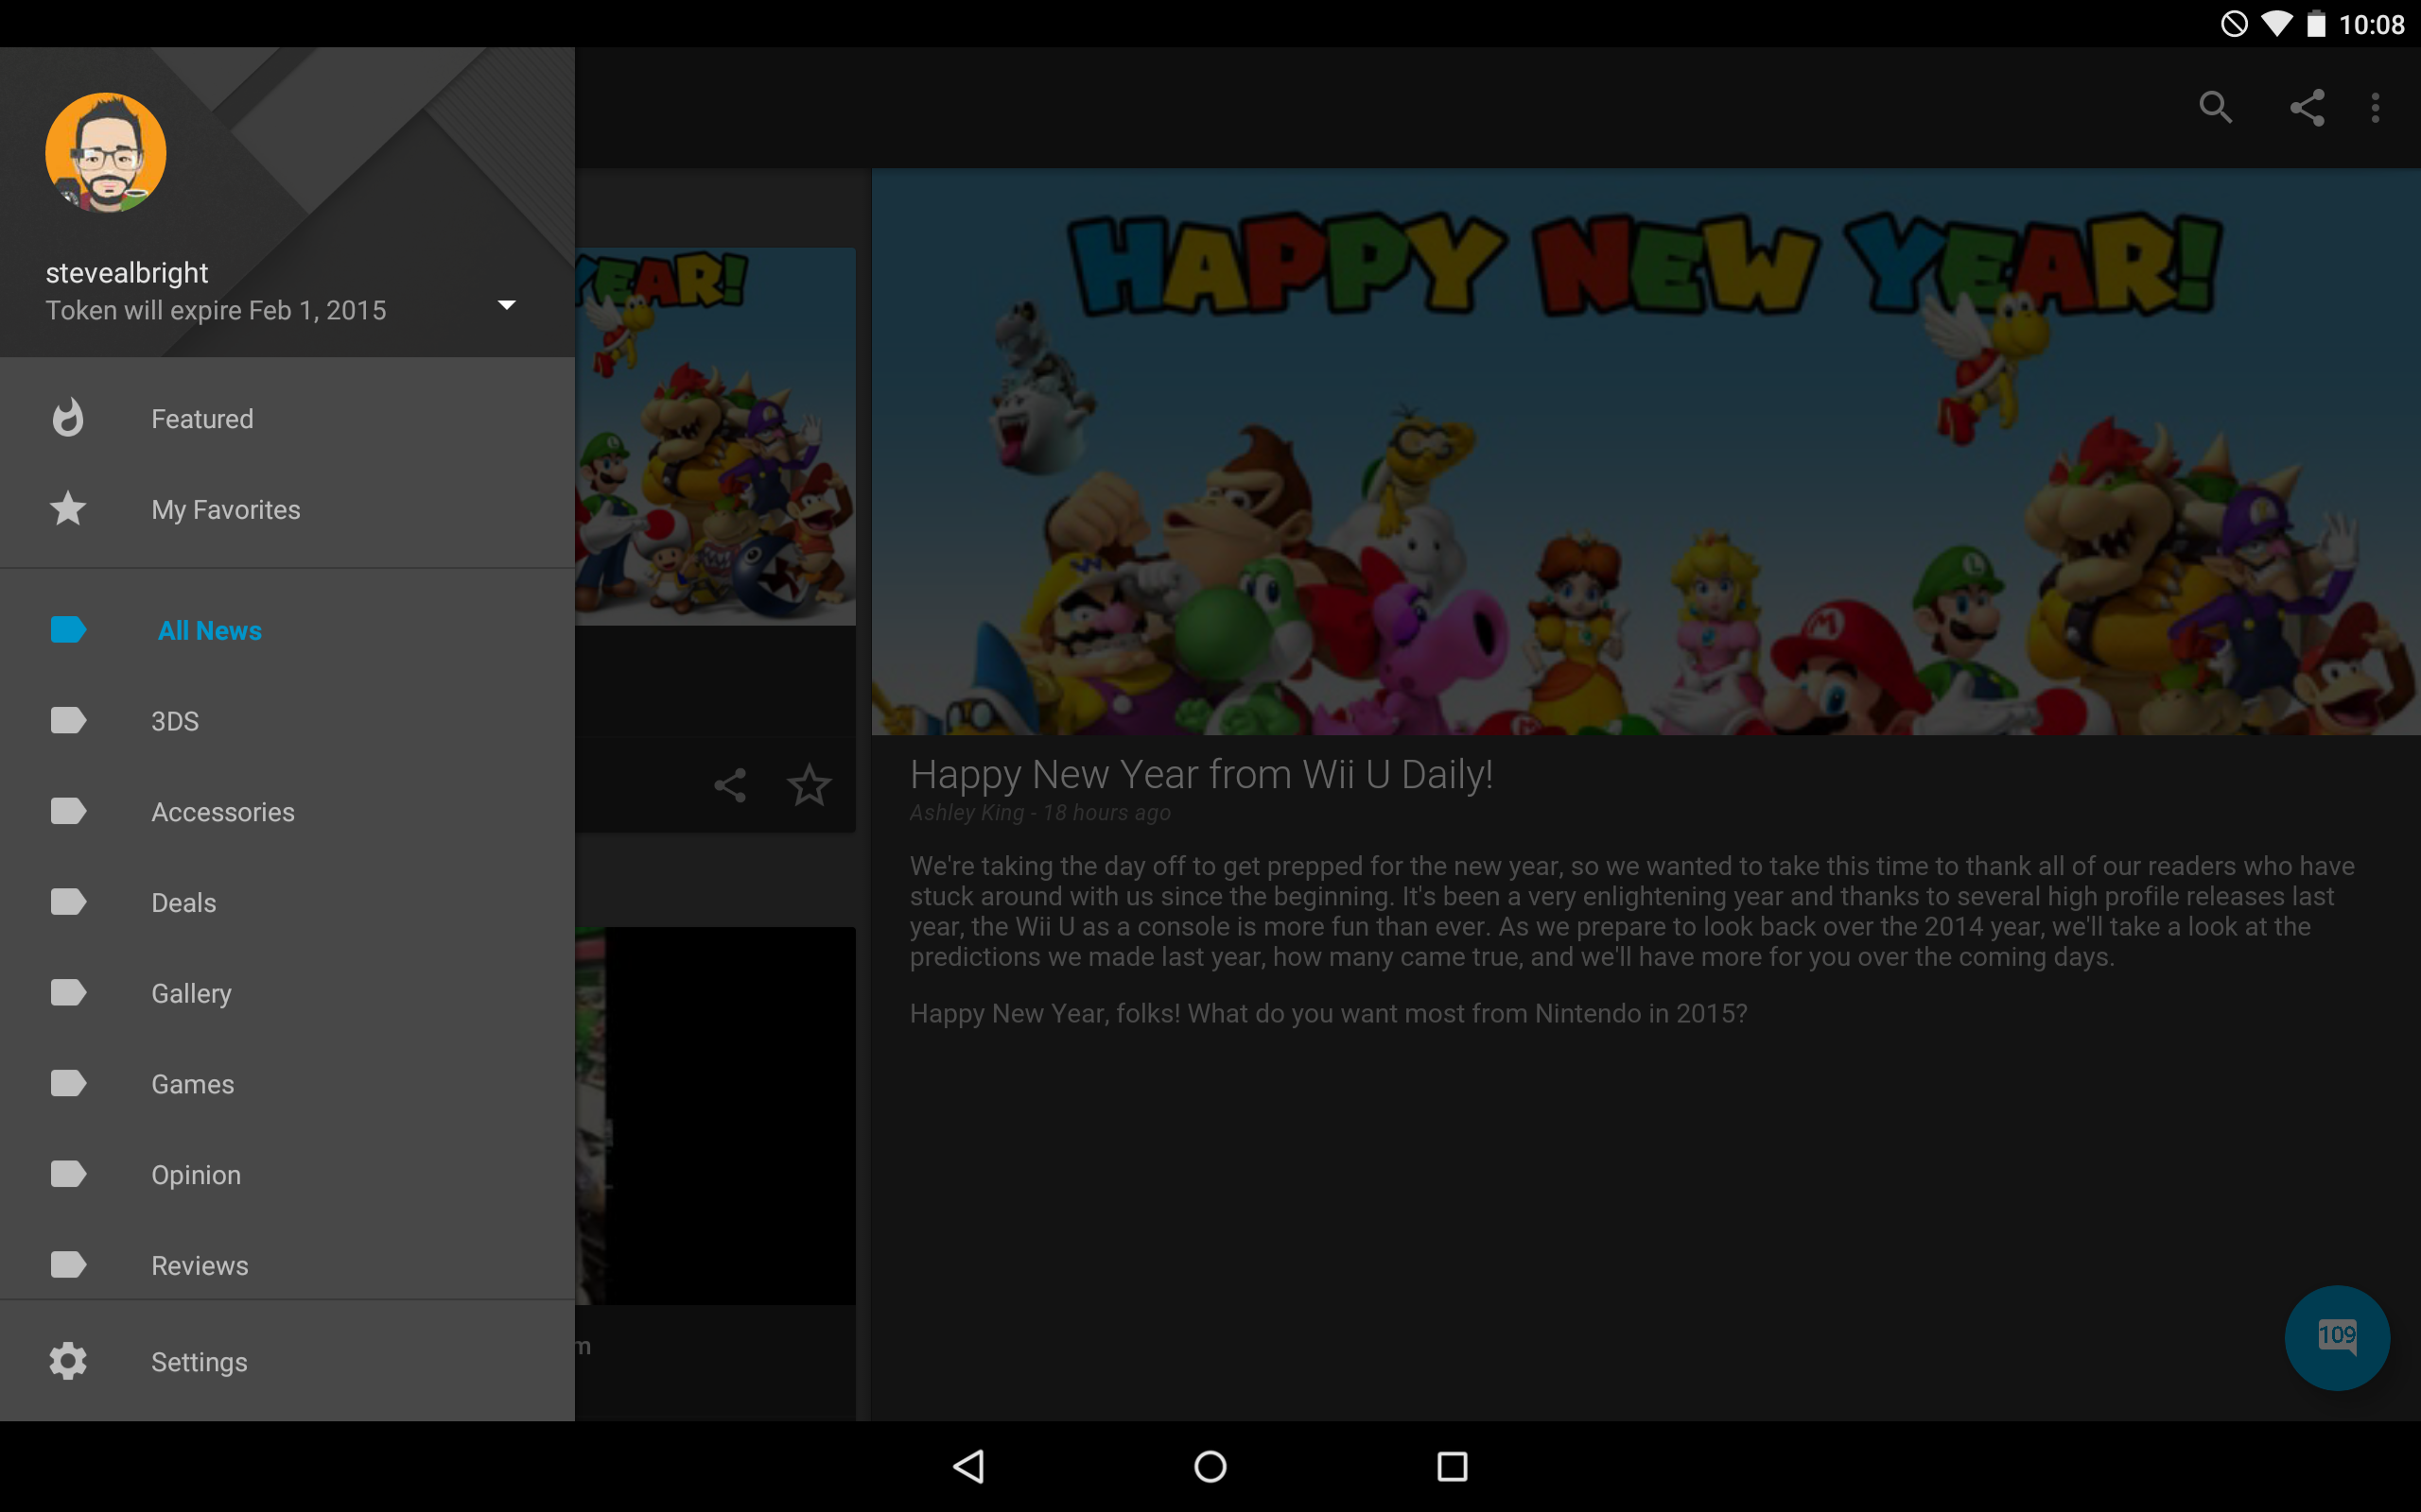The width and height of the screenshot is (2421, 1512).
Task: Share the article card via share icon
Action: pyautogui.click(x=730, y=785)
